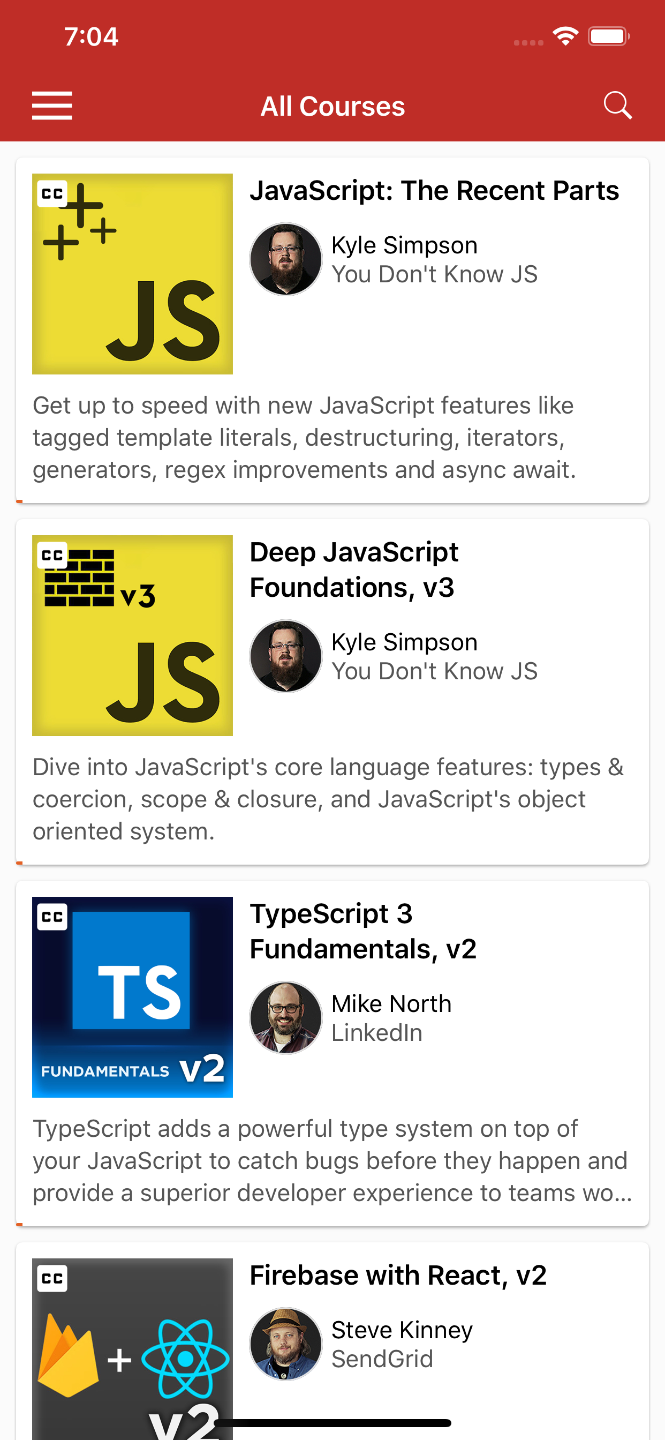Viewport: 665px width, 1440px height.
Task: Tap Kyle Simpson avatar in Recent Parts card
Action: point(285,259)
